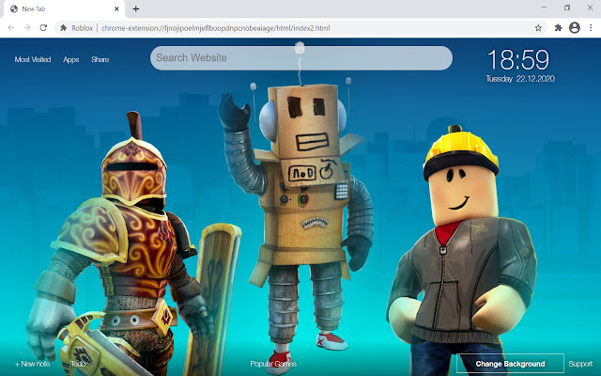Open the Share menu
This screenshot has width=601, height=376.
click(x=100, y=59)
